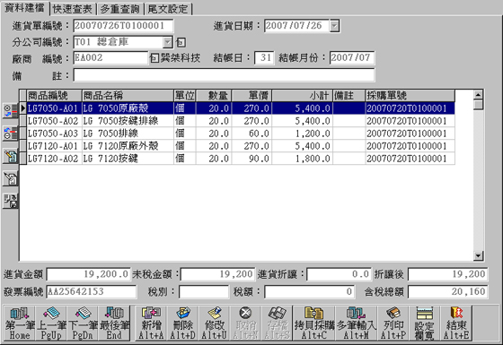Open the 尾文設定 tab

pyautogui.click(x=168, y=9)
